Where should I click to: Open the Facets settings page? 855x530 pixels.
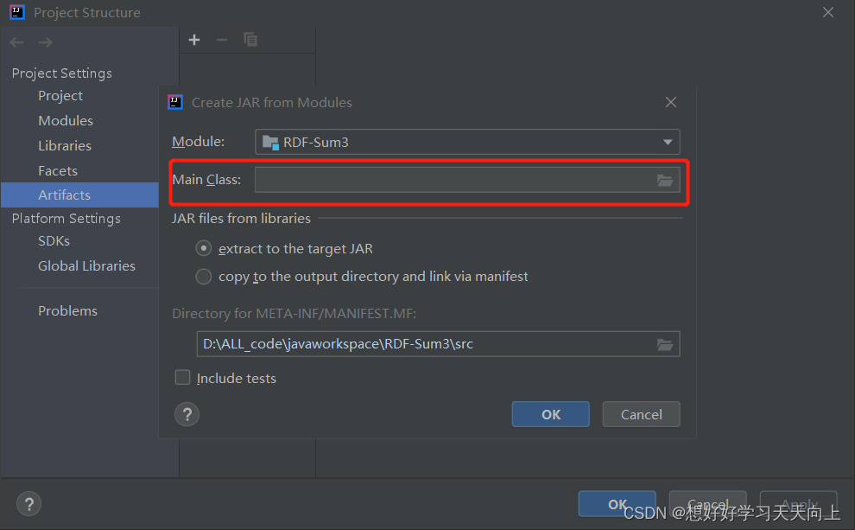(x=58, y=171)
